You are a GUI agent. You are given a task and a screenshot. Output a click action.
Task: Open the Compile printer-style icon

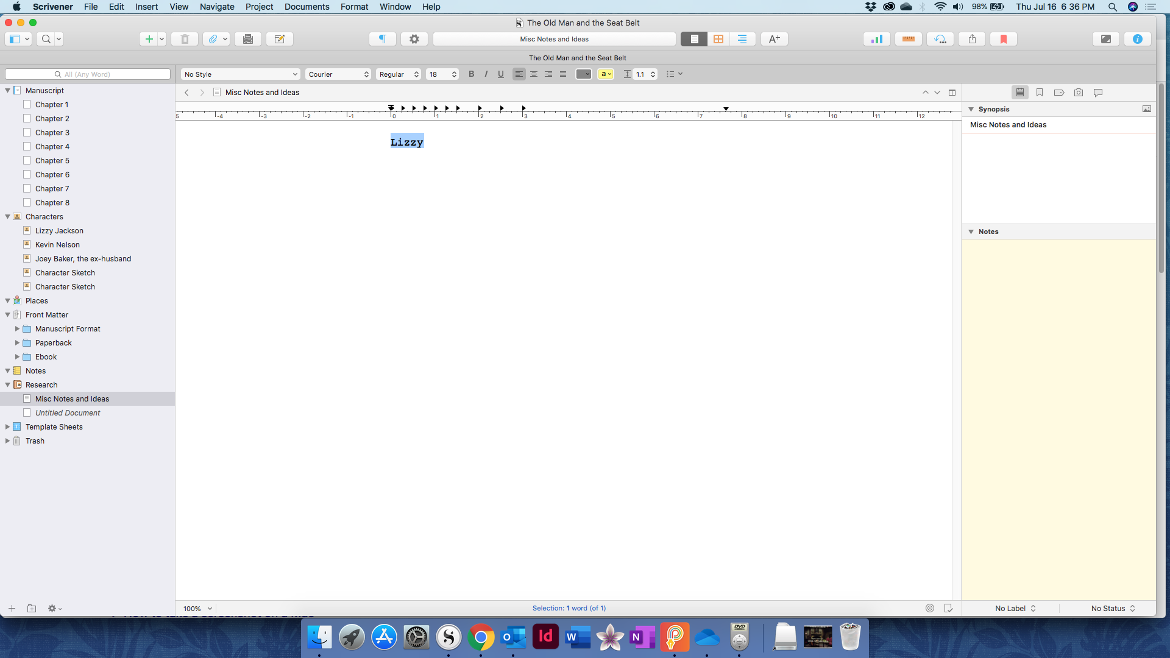click(248, 39)
